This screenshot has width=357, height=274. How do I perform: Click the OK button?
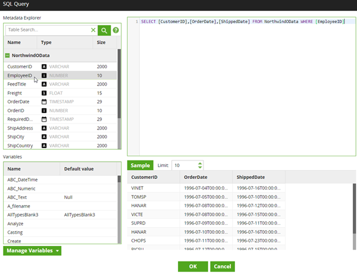coord(193,266)
